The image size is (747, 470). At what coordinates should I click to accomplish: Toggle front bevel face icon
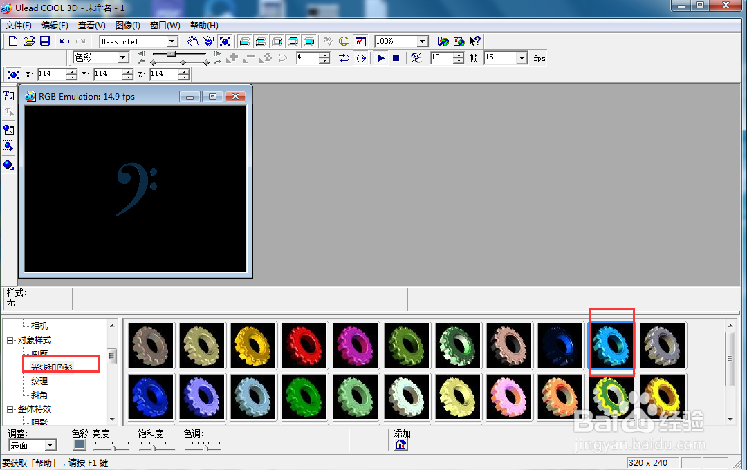(x=261, y=41)
